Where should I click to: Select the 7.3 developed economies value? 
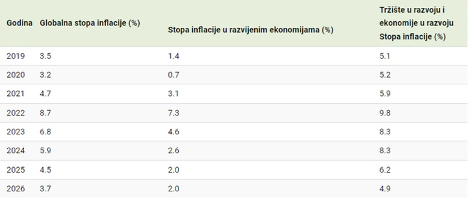click(x=174, y=113)
